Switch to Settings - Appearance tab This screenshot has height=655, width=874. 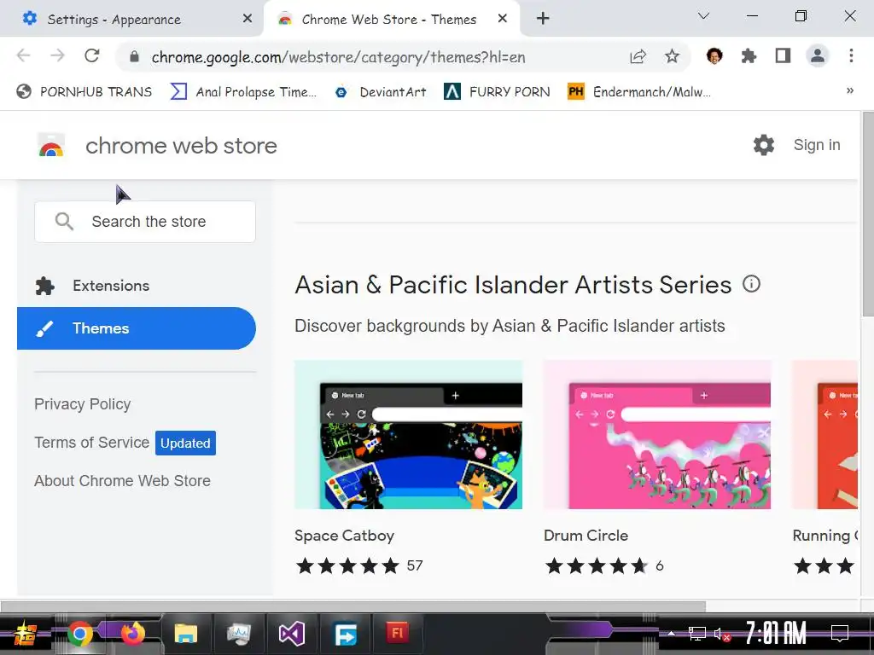[131, 19]
